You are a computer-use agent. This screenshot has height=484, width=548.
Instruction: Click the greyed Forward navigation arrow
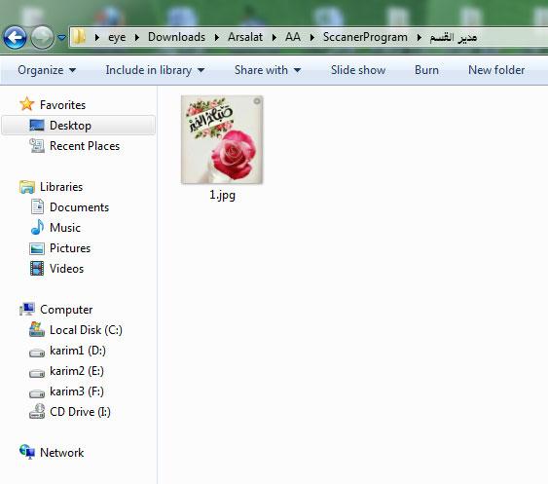pos(42,37)
